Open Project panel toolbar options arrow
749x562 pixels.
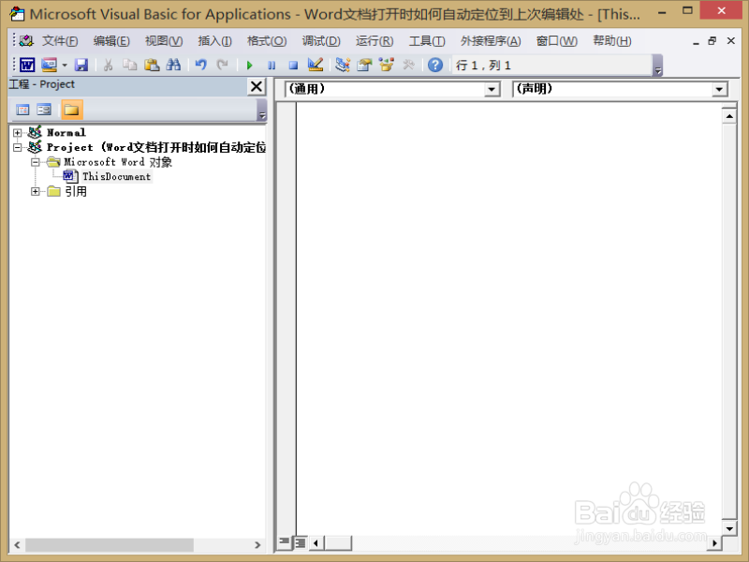(x=261, y=111)
